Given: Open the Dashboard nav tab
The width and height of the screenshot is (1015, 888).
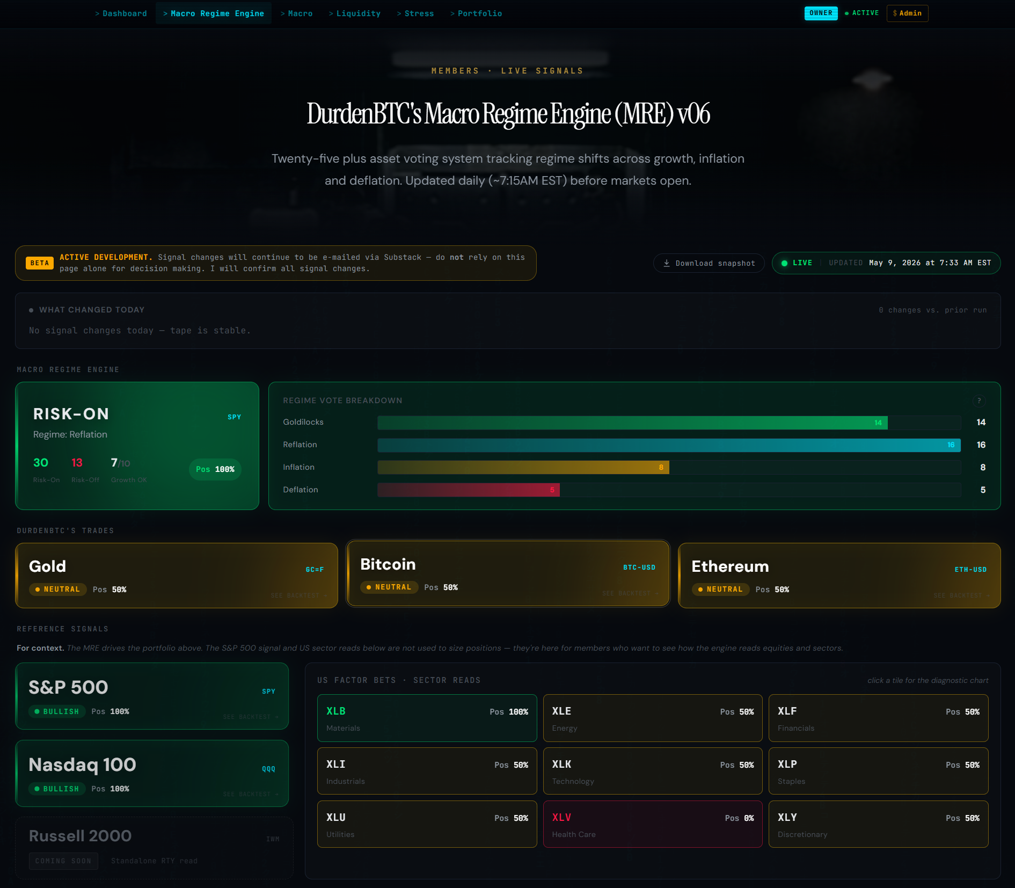Looking at the screenshot, I should tap(121, 13).
